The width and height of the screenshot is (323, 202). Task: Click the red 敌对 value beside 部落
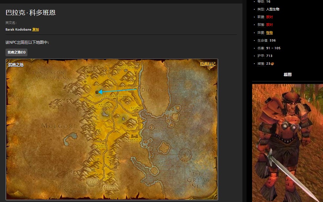[x=269, y=25]
